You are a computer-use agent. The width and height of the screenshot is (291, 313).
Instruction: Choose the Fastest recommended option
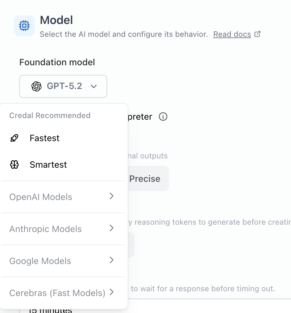(x=44, y=138)
